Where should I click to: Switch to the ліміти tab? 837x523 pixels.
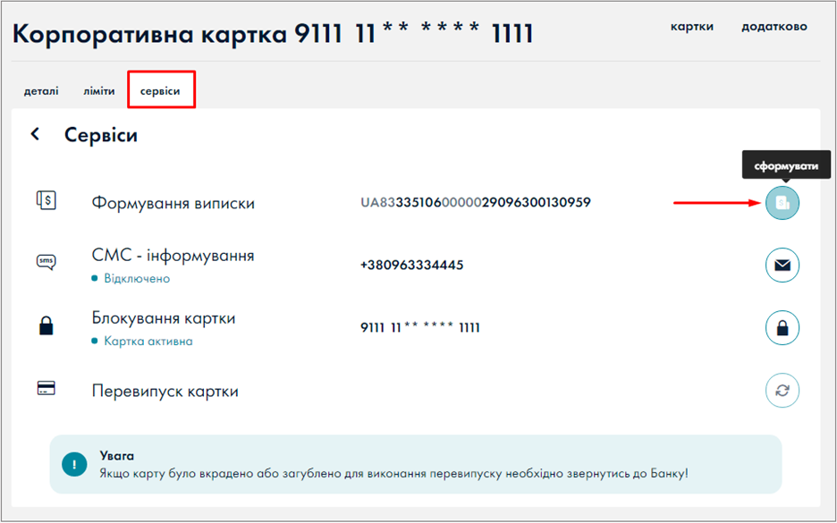point(99,91)
